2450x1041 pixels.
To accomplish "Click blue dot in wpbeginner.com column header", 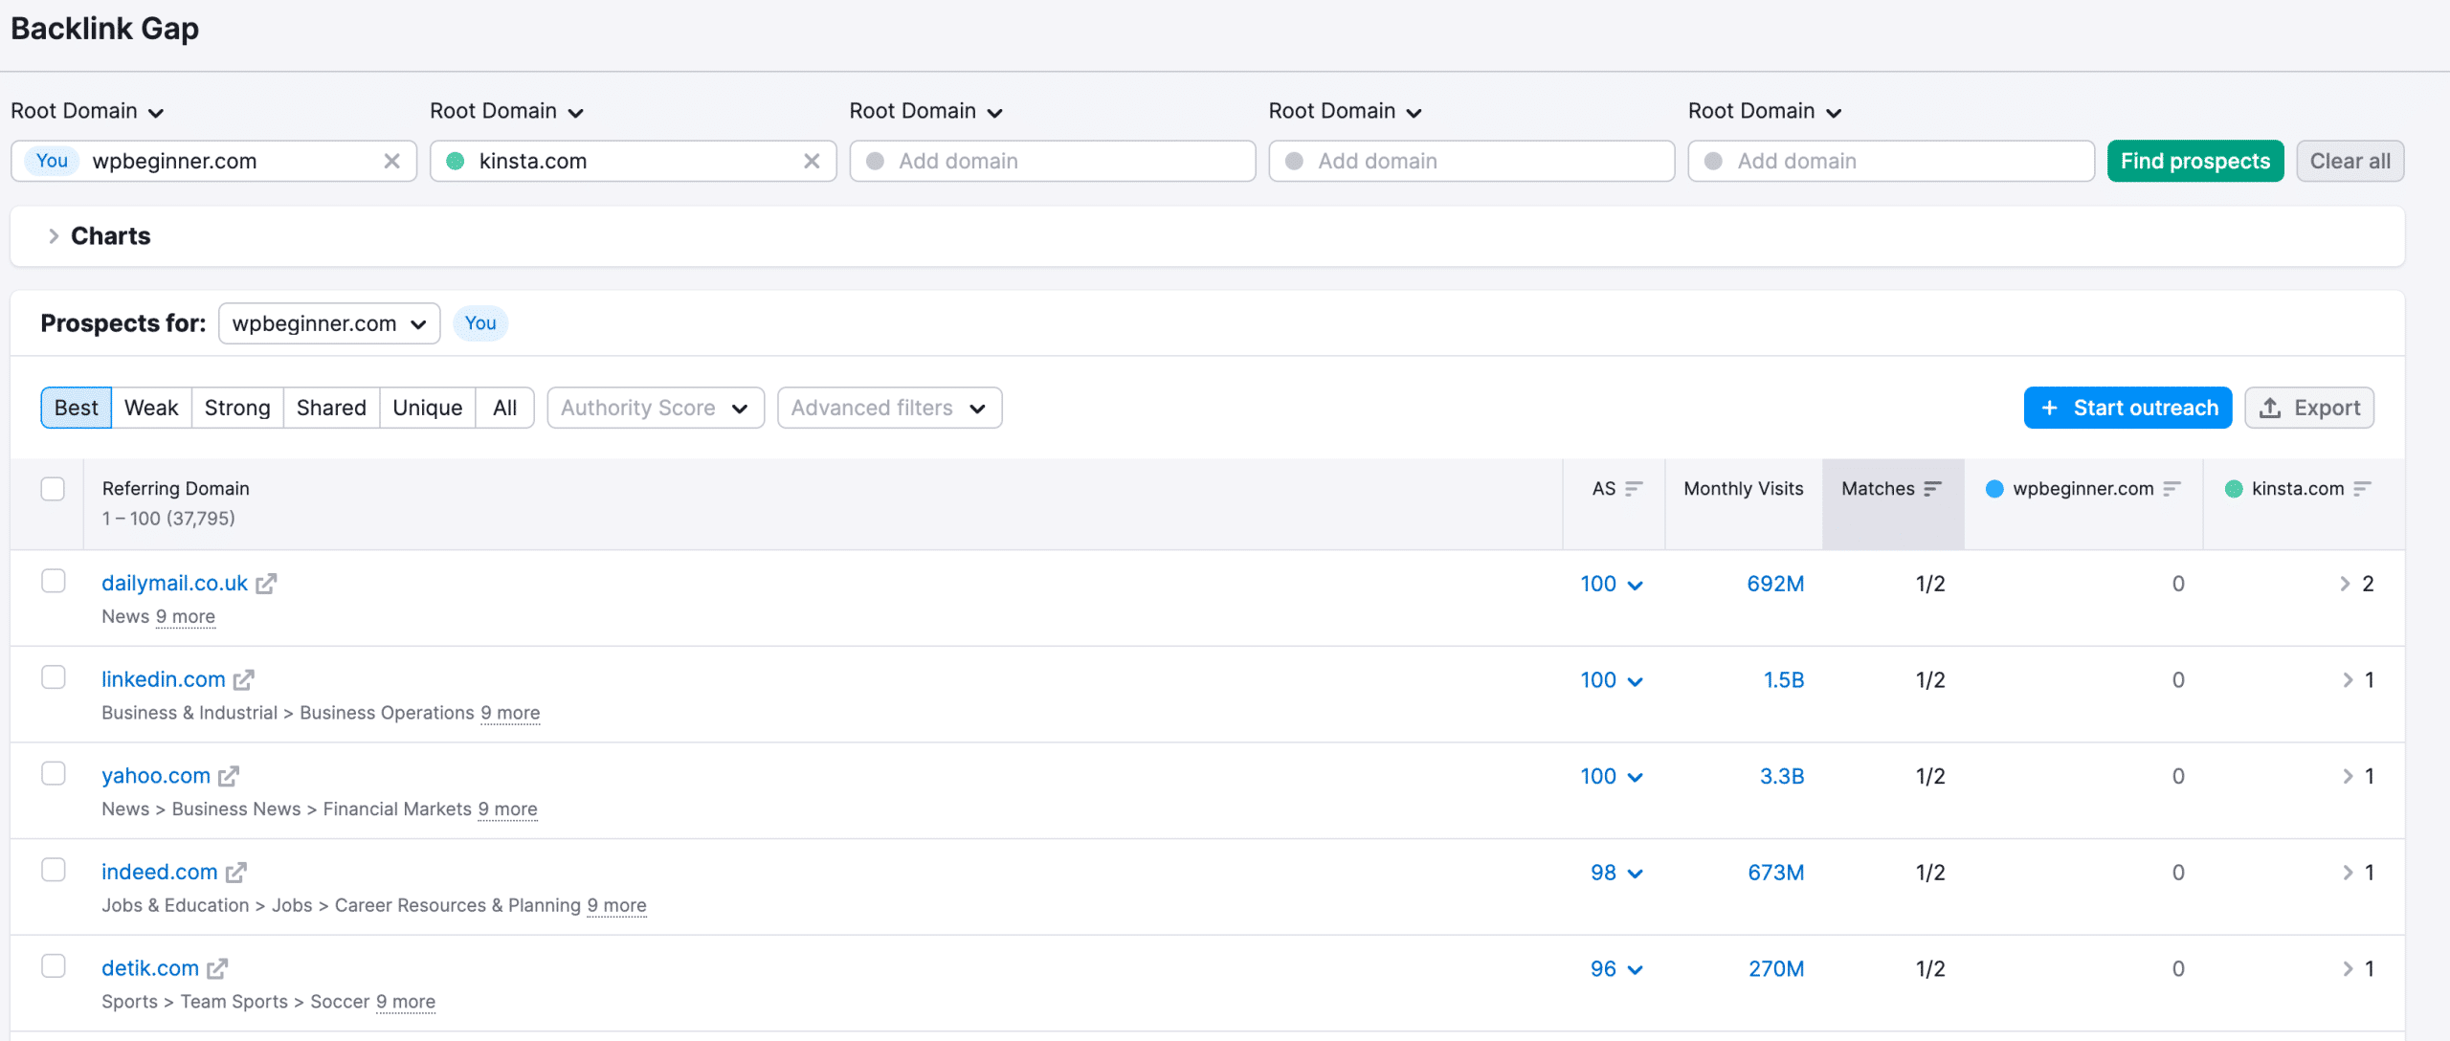I will pos(1994,489).
